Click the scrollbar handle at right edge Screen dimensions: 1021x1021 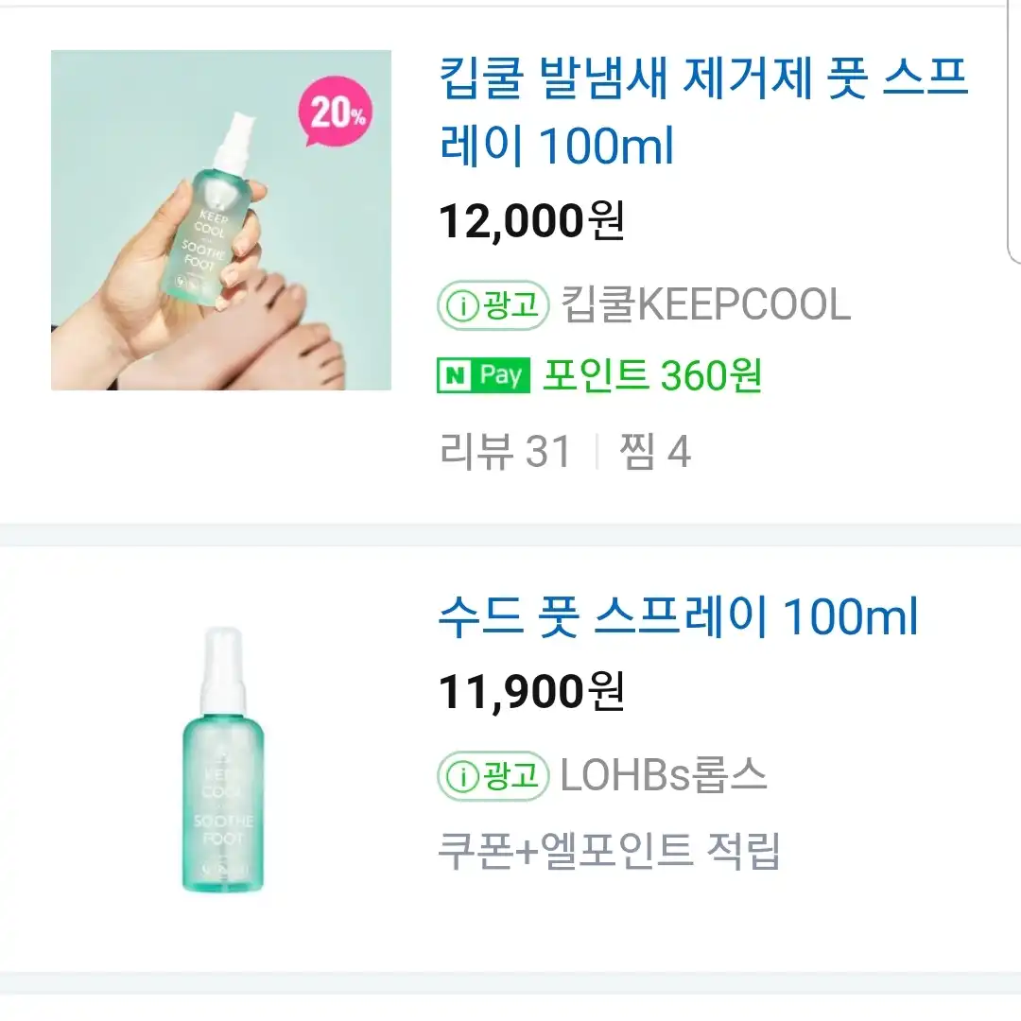[x=1014, y=130]
